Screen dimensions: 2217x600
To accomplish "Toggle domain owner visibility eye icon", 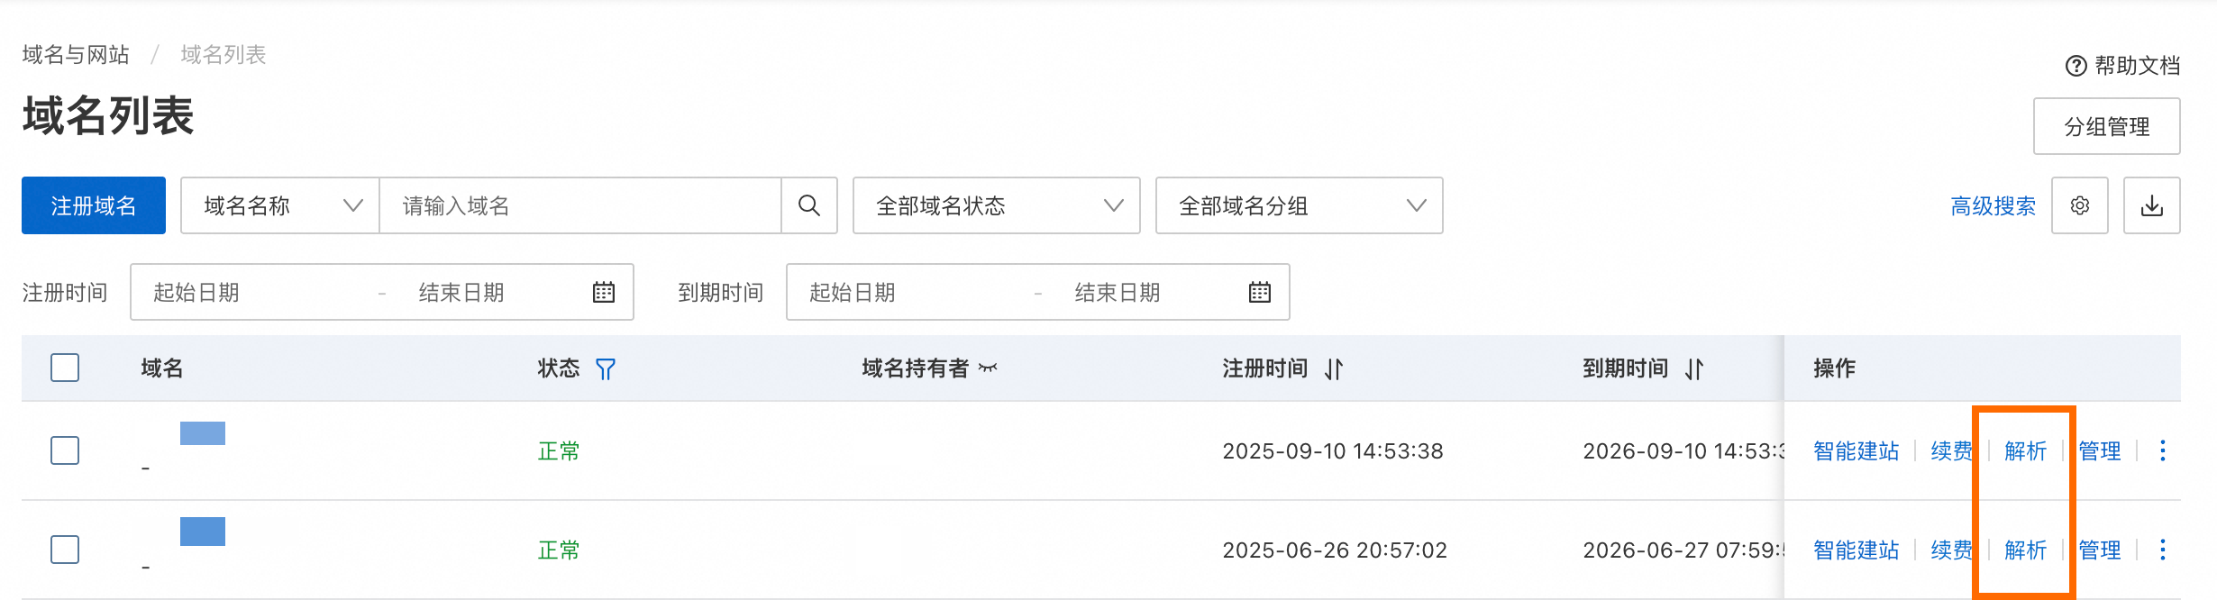I will 989,368.
